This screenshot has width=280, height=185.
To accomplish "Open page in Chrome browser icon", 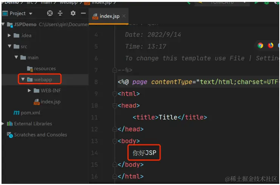I will [x=260, y=45].
